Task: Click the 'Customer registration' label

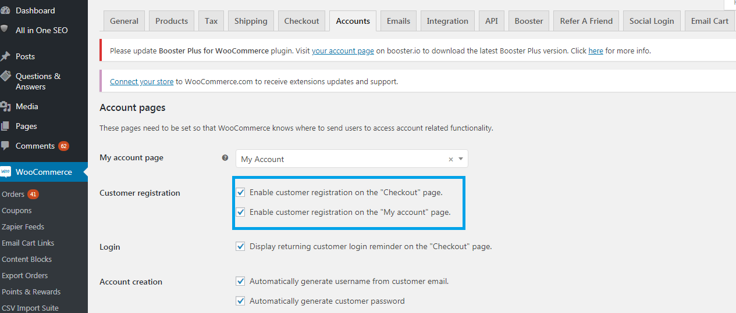Action: 140,193
